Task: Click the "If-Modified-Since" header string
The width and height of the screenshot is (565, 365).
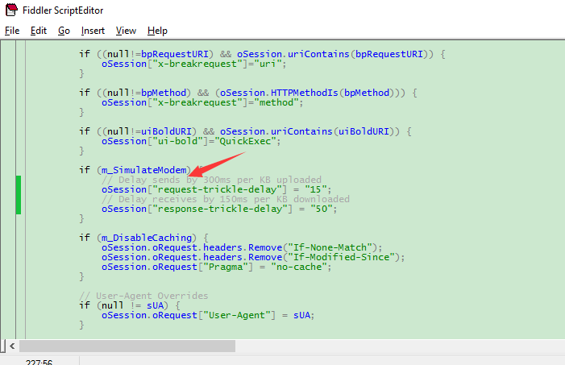Action: pyautogui.click(x=341, y=257)
